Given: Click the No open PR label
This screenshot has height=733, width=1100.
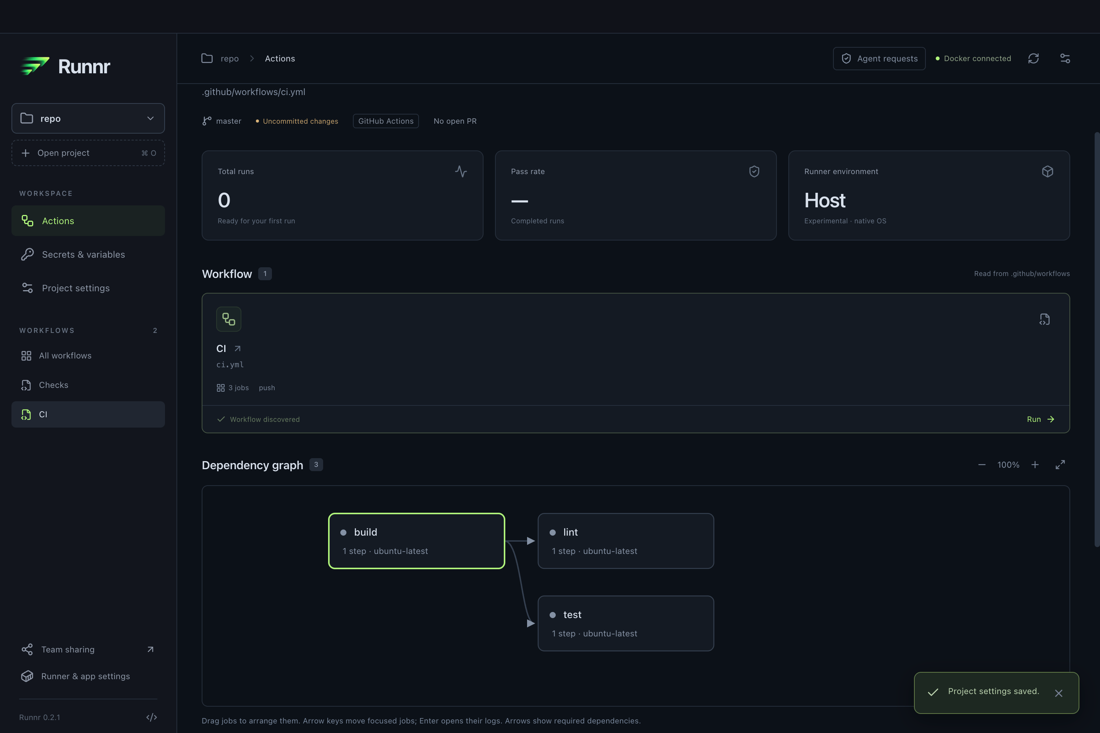Looking at the screenshot, I should 455,121.
